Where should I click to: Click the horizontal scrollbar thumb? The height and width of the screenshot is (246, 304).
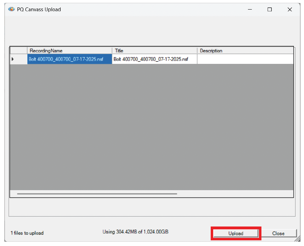pyautogui.click(x=98, y=194)
